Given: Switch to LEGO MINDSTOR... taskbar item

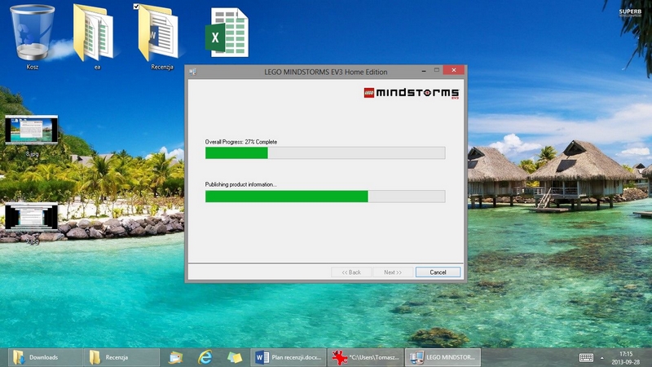Looking at the screenshot, I should 443,357.
